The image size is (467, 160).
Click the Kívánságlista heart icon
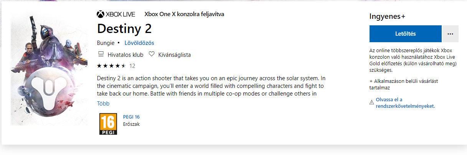152,54
